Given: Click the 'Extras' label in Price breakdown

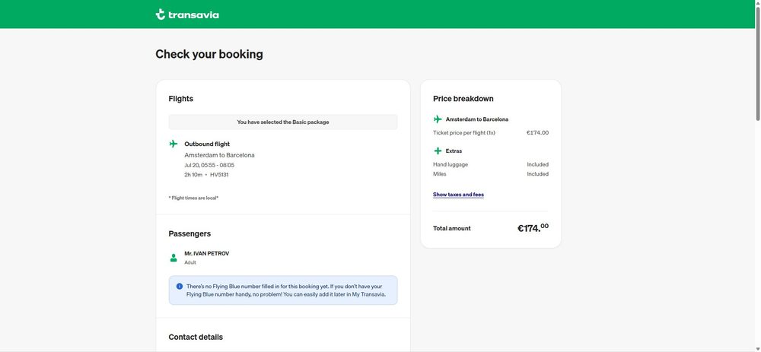Looking at the screenshot, I should [454, 151].
